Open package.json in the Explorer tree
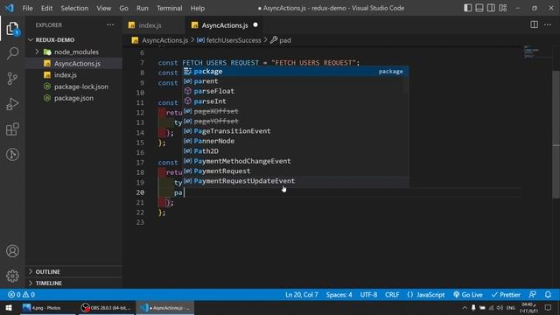 tap(73, 98)
